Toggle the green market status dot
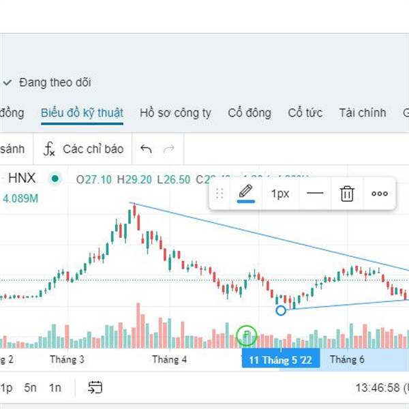 point(55,179)
